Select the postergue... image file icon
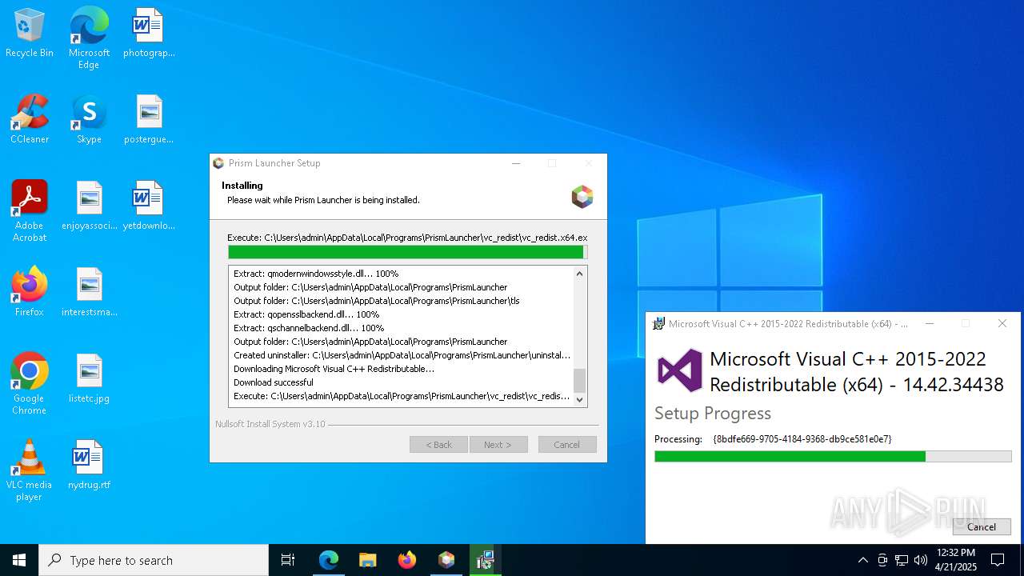Screen dimensions: 1024x576 point(149,120)
